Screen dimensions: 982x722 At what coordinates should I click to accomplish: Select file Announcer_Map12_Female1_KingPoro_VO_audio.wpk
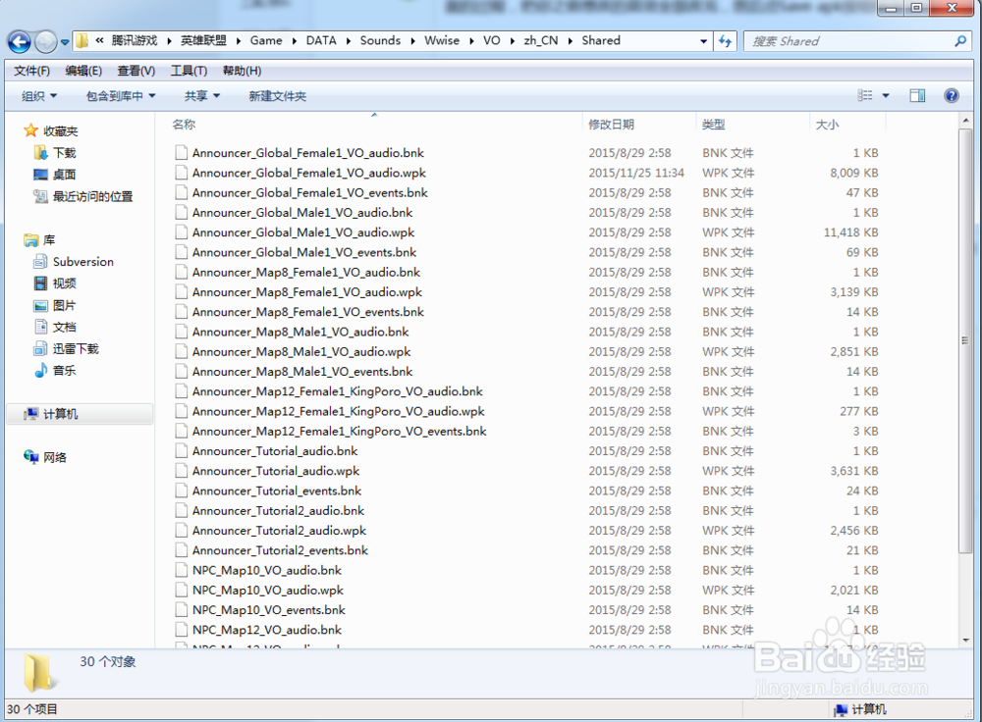[338, 411]
